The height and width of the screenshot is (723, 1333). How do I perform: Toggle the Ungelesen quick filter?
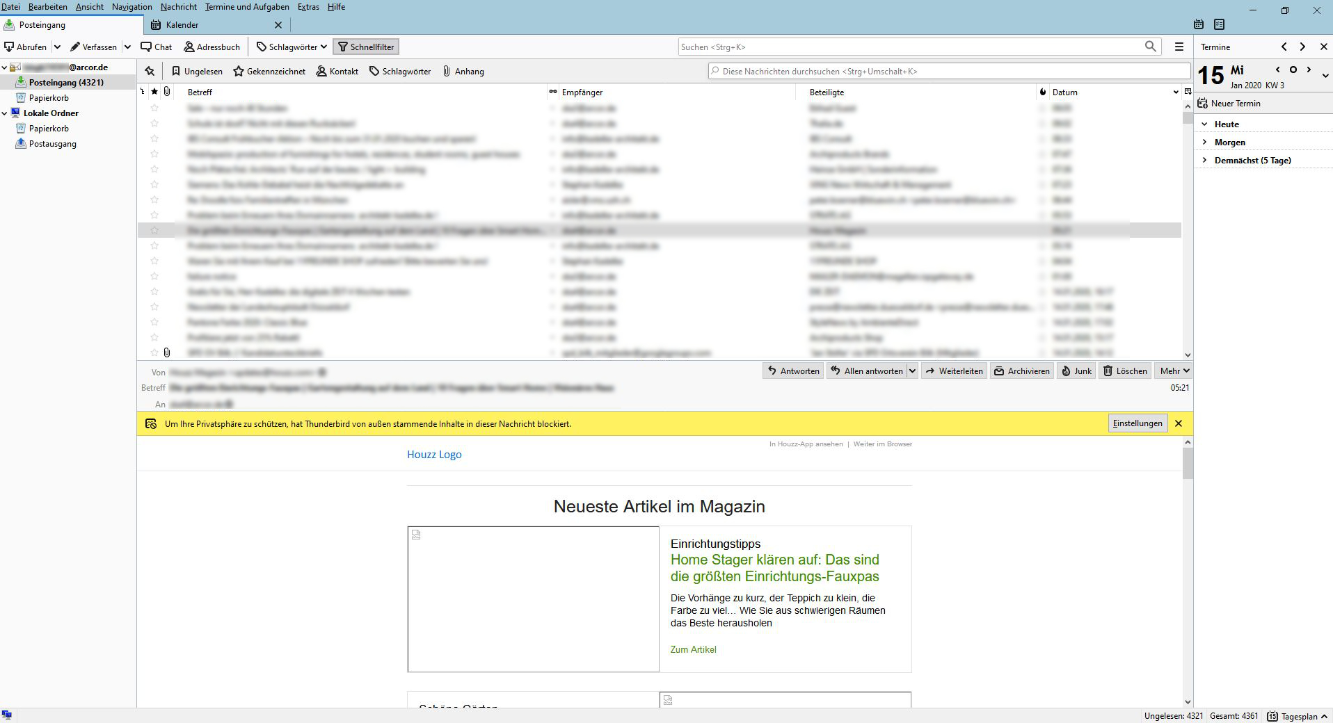pos(197,72)
